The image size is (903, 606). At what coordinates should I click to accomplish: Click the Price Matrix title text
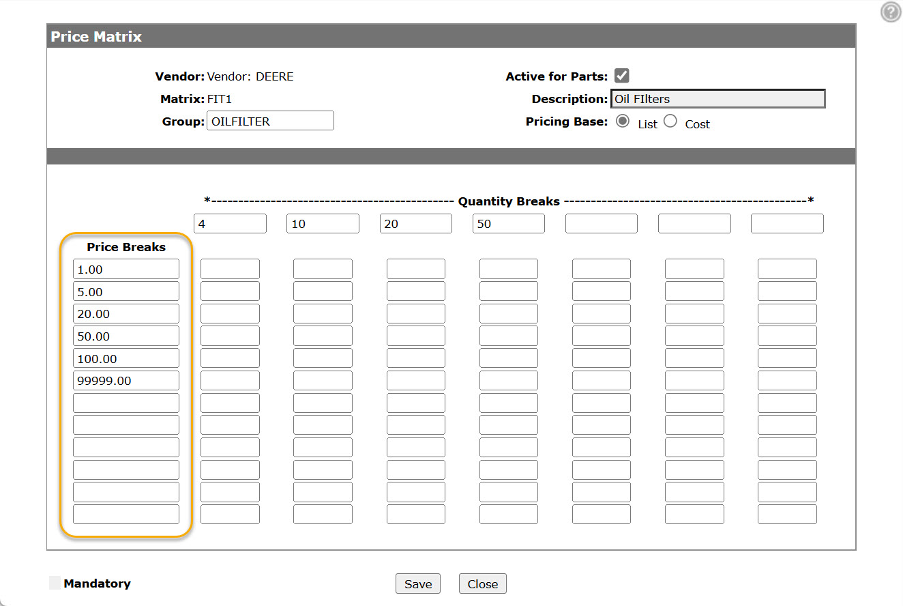tap(96, 37)
